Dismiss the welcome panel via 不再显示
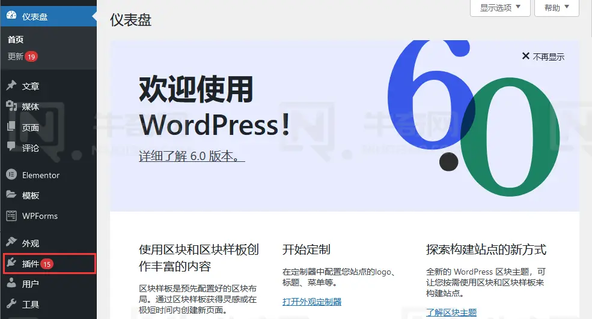The width and height of the screenshot is (592, 319). [543, 56]
